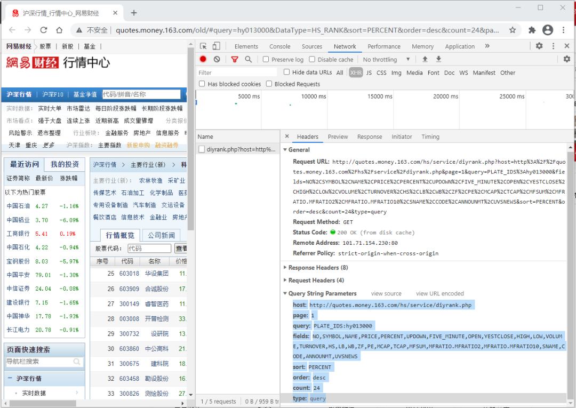Toggle the device toolbar icon
The width and height of the screenshot is (576, 408).
pos(217,46)
